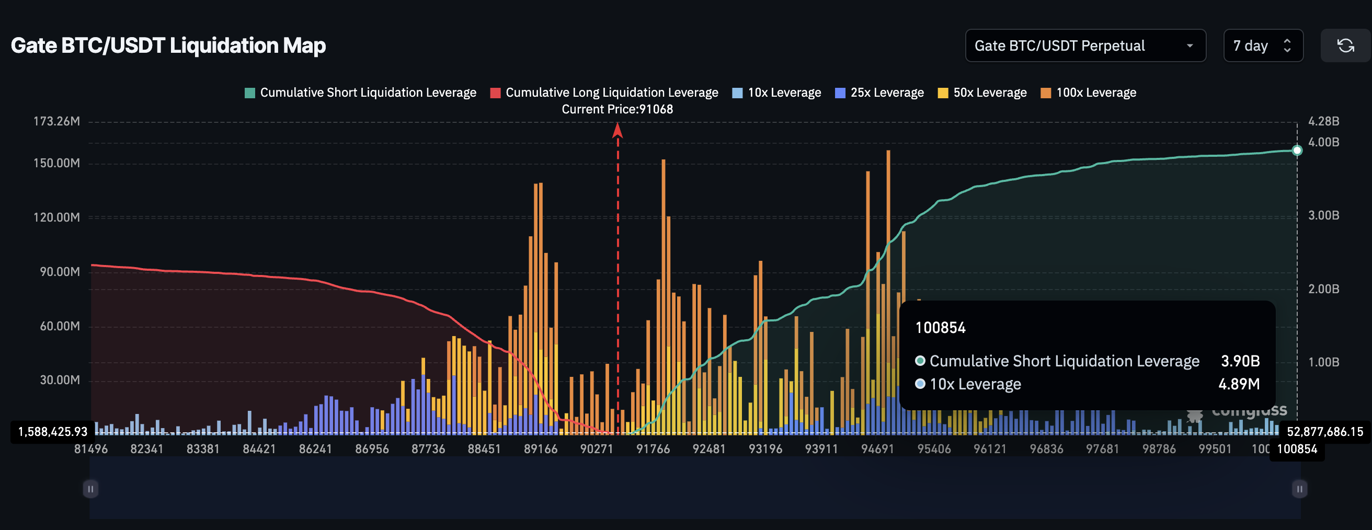Click the "1,588,425.93" left axis pointer value
The image size is (1372, 530).
click(x=53, y=431)
